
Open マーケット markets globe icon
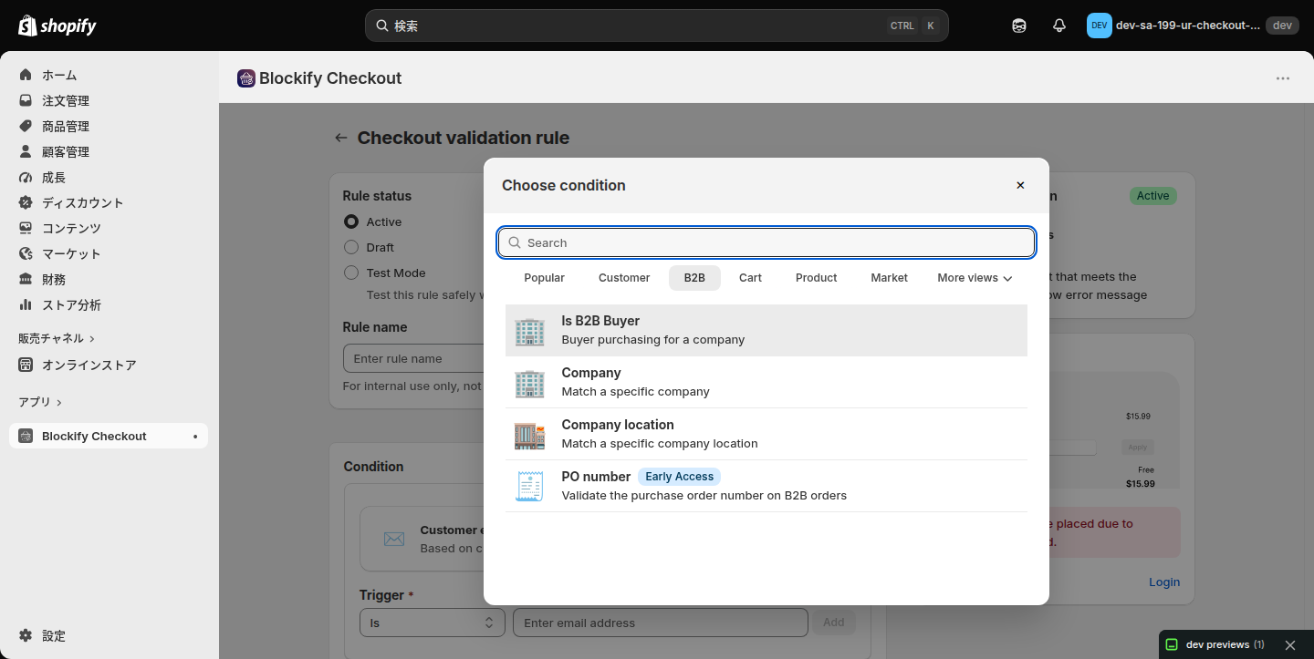[26, 253]
